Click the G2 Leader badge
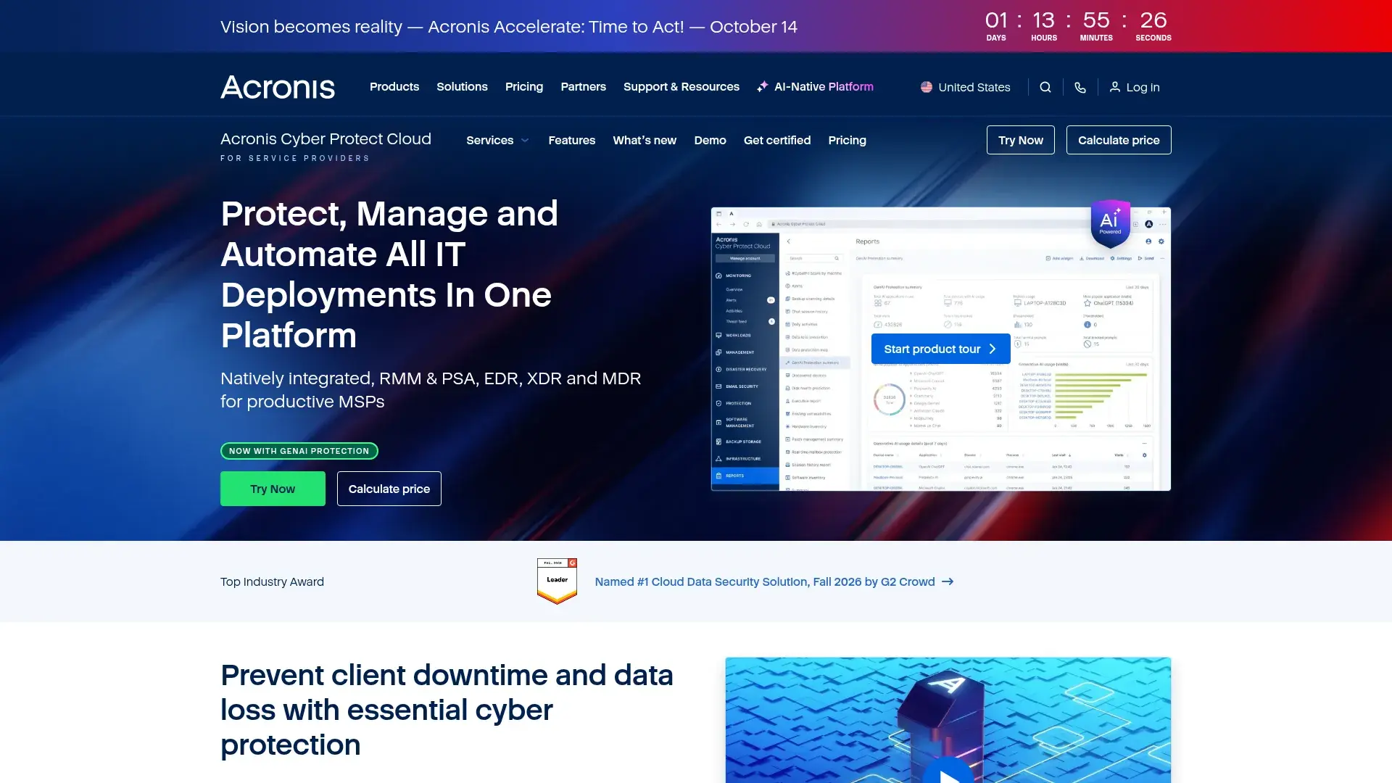This screenshot has width=1392, height=783. [x=557, y=581]
